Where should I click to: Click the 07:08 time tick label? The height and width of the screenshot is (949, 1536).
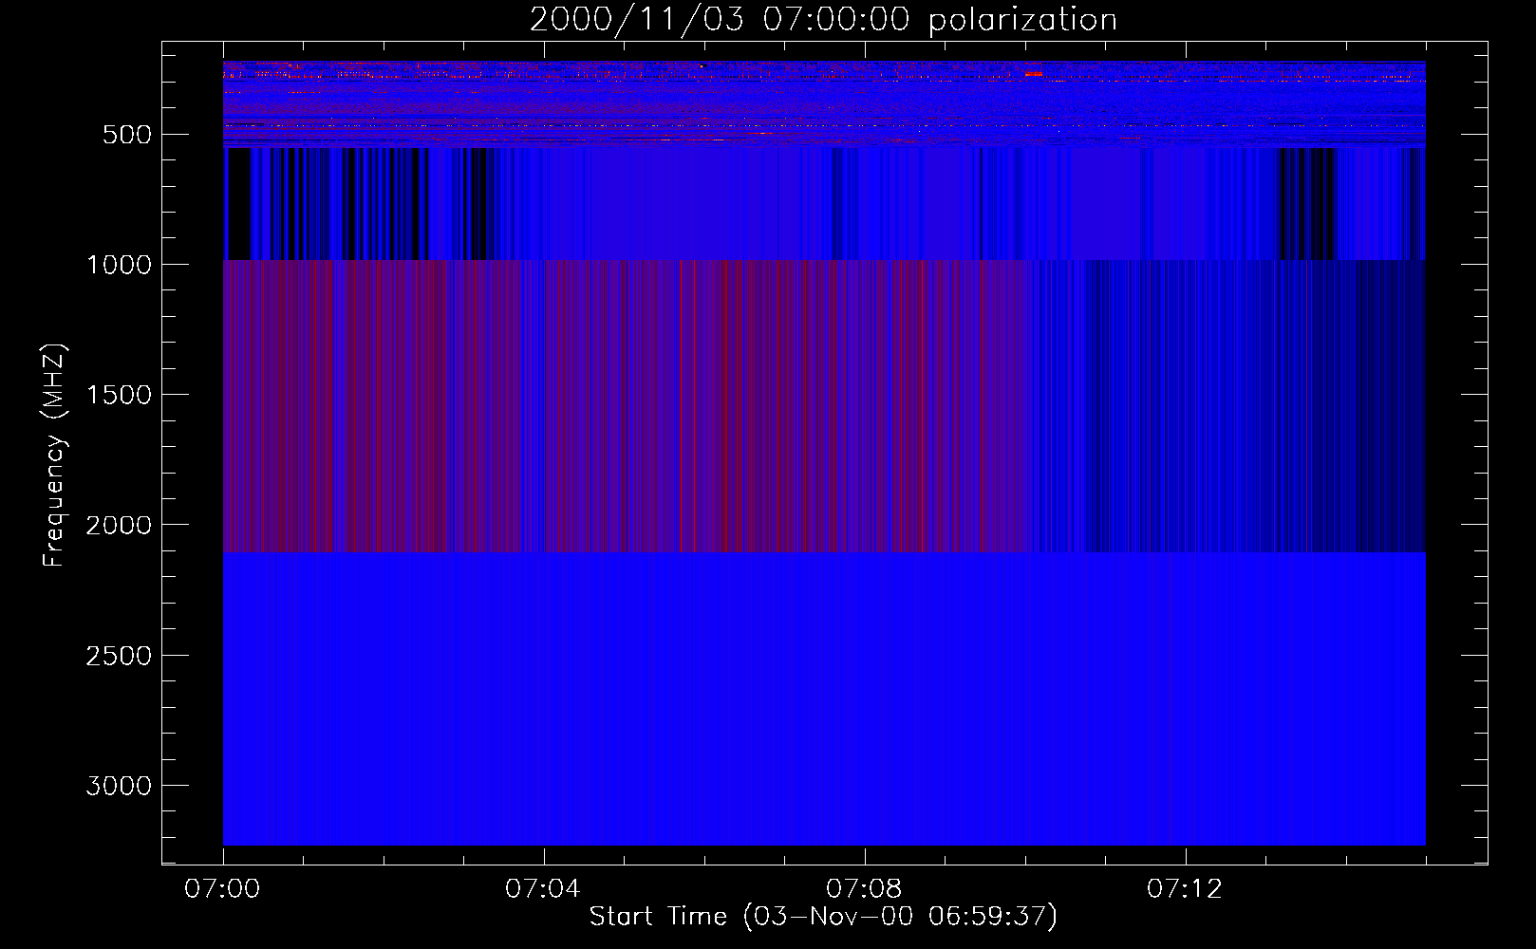[864, 889]
